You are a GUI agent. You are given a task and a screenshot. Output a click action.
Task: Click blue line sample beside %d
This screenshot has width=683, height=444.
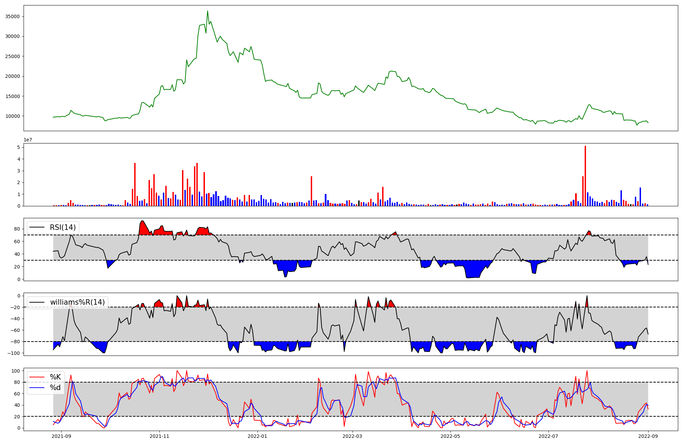pyautogui.click(x=37, y=388)
